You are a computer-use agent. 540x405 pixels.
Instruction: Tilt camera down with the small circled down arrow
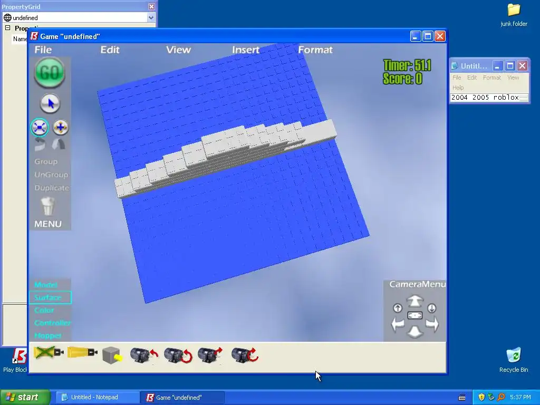tap(431, 308)
